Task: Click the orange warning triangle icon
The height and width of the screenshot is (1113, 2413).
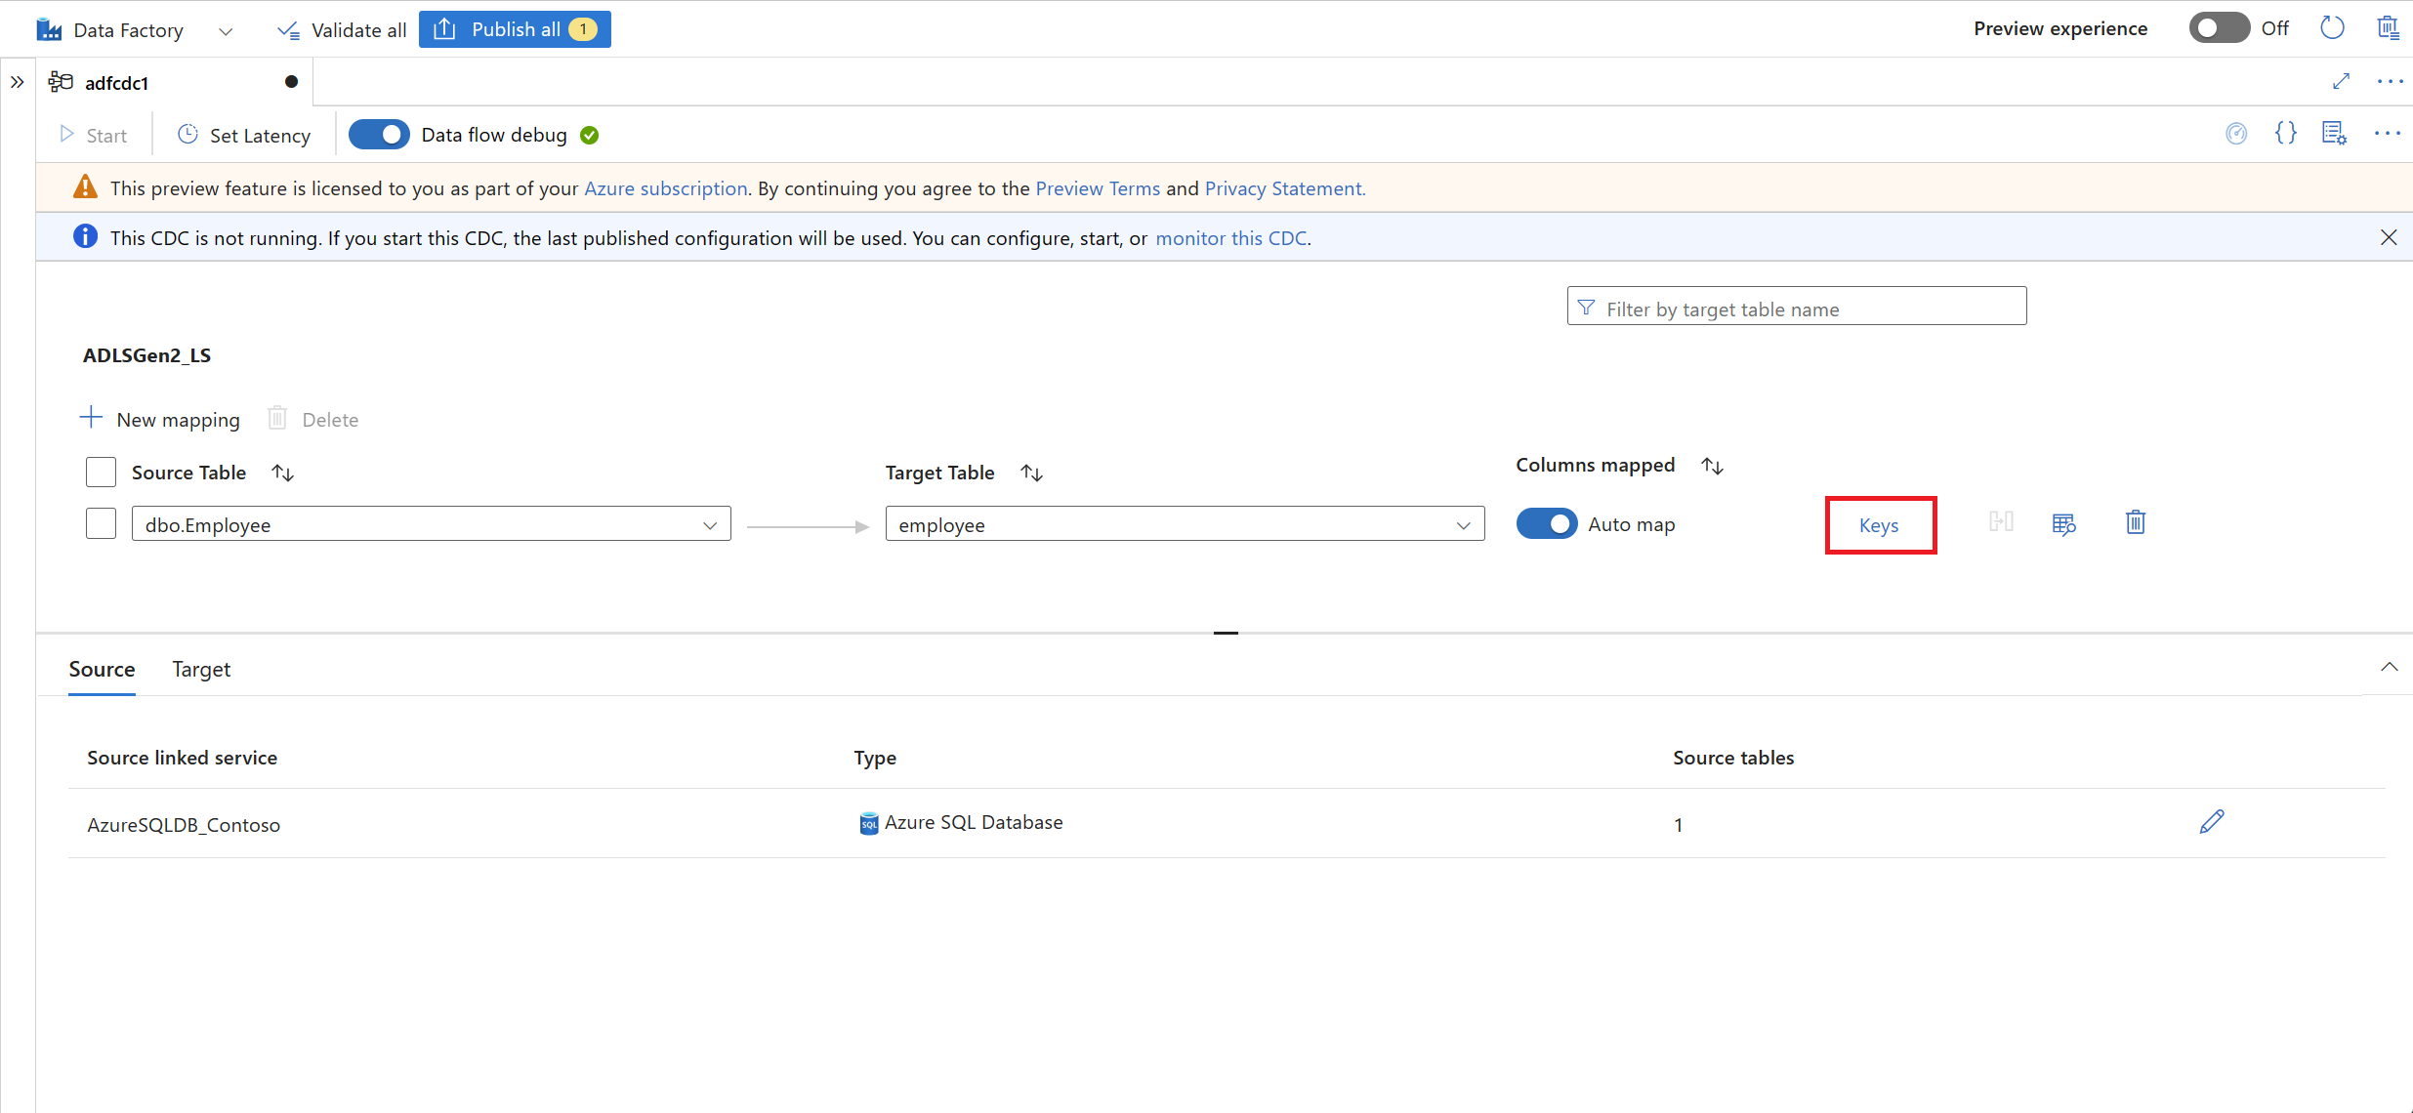Action: 85,186
